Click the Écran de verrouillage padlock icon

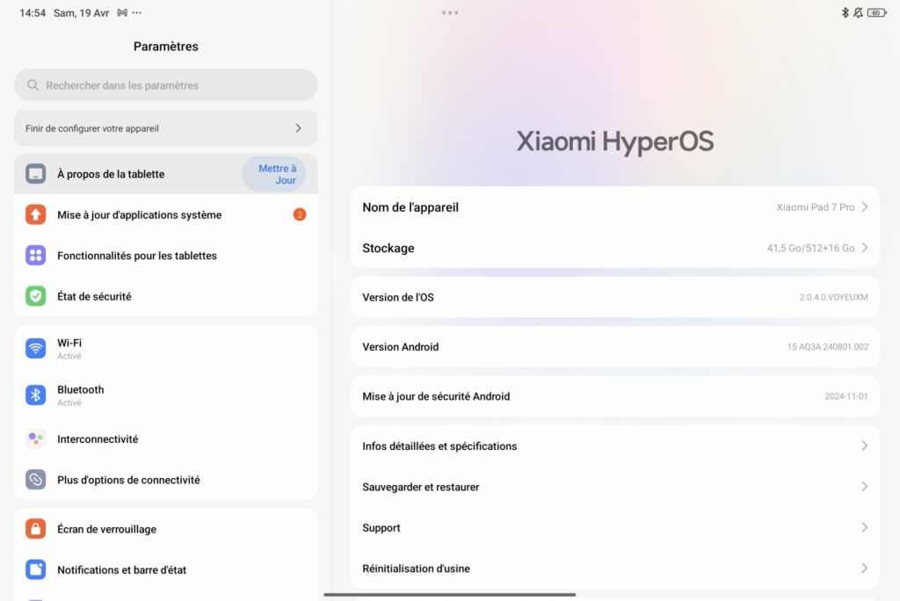(x=35, y=529)
